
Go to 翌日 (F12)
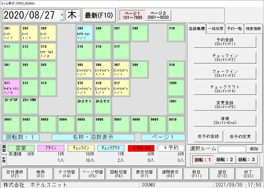coord(222,174)
